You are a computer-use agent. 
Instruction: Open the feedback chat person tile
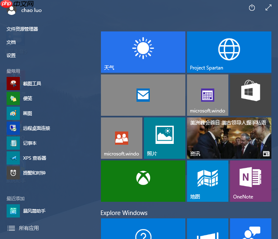coord(251,229)
